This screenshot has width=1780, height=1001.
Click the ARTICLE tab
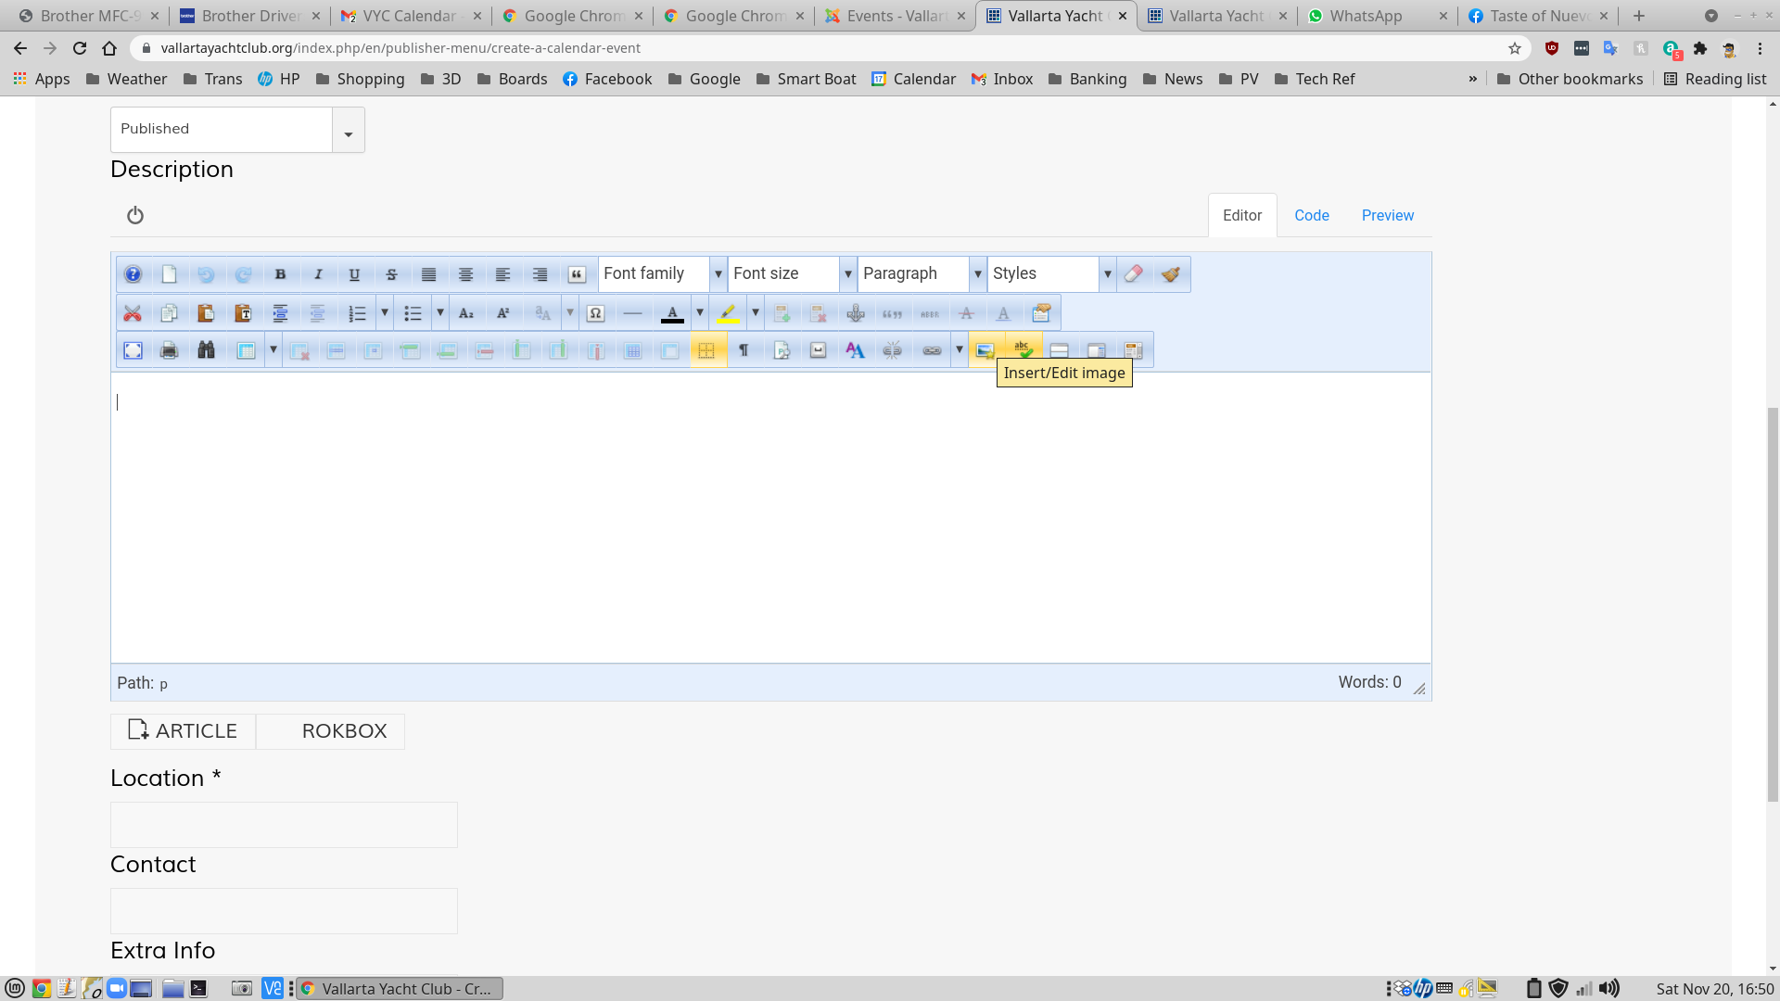[x=184, y=729]
